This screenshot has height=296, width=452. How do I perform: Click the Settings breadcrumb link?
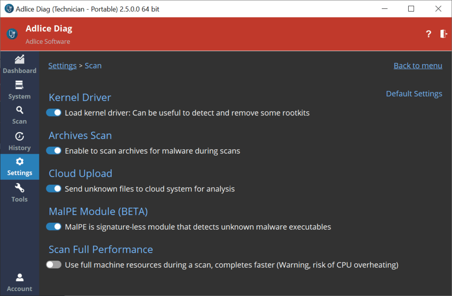tap(62, 66)
